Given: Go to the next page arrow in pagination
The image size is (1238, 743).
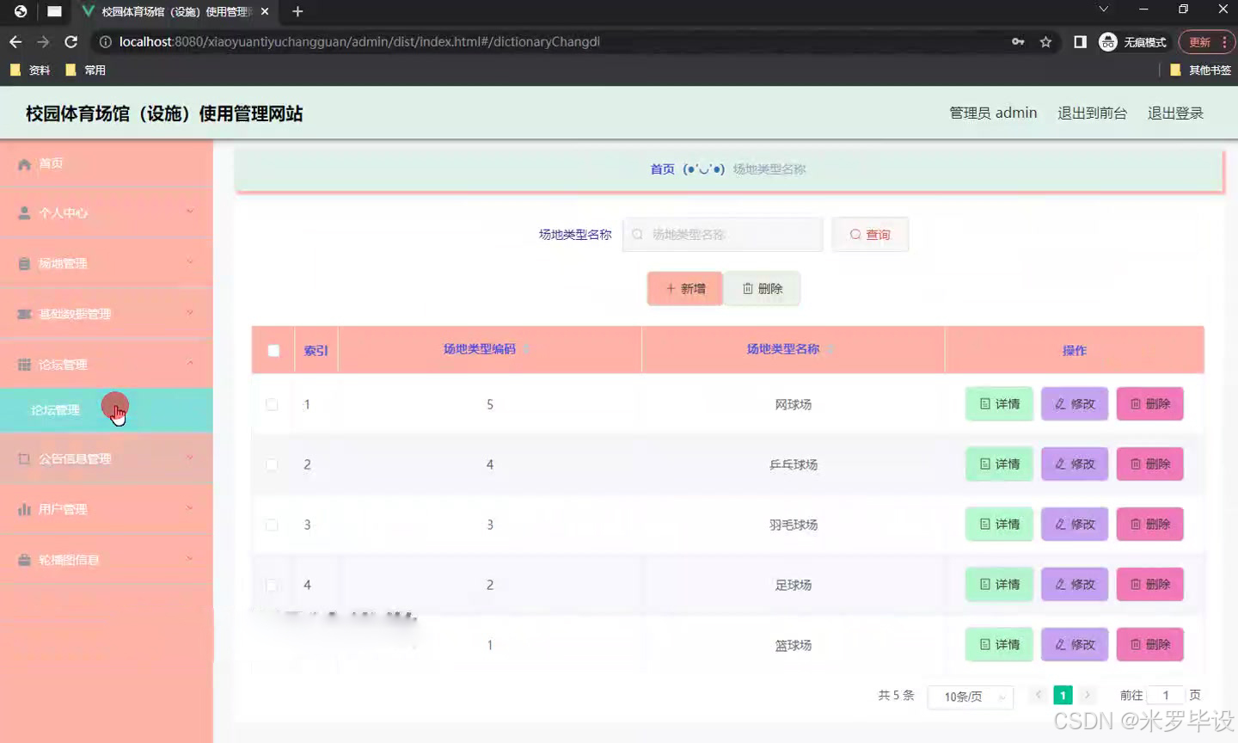Looking at the screenshot, I should pos(1088,695).
